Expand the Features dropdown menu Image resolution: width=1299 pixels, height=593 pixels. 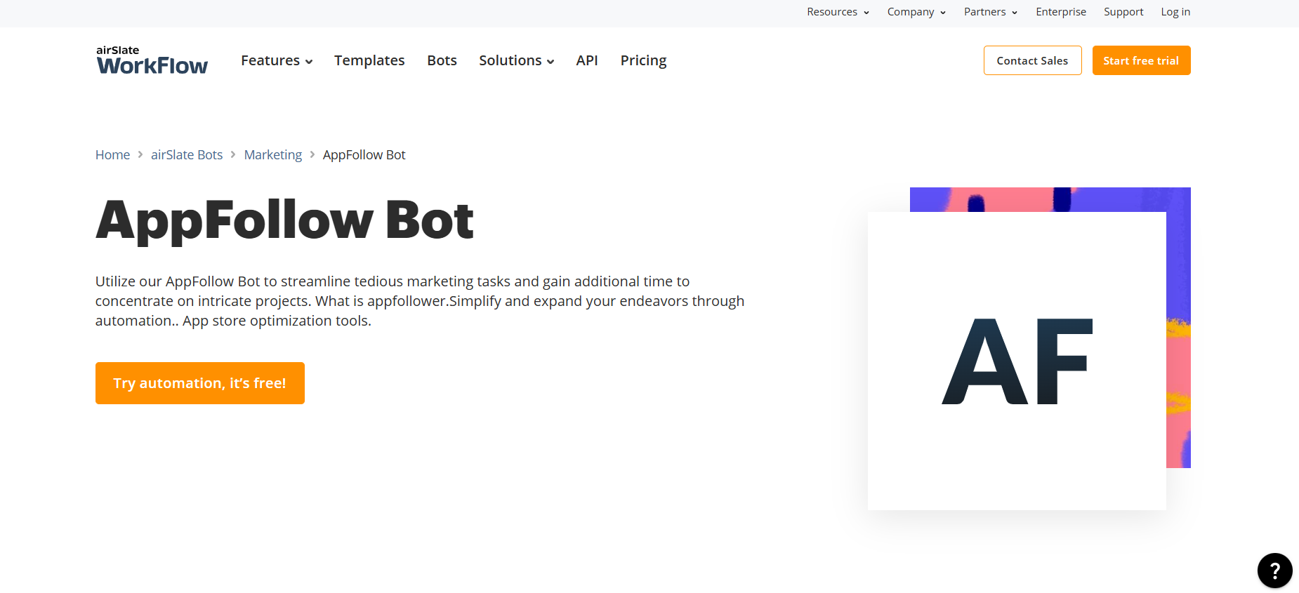[277, 60]
